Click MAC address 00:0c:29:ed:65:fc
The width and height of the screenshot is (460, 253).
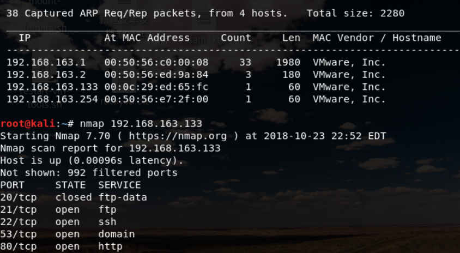point(156,87)
